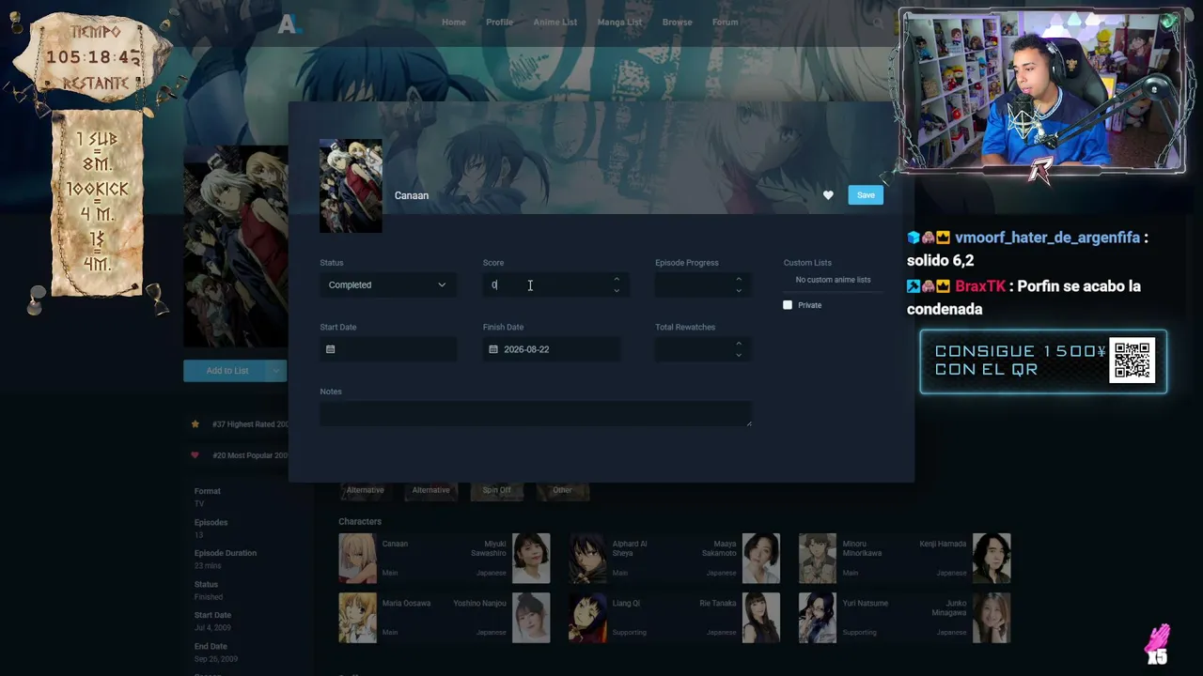Viewport: 1203px width, 676px height.
Task: Open the Yuri Natsume character portrait
Action: 818,618
